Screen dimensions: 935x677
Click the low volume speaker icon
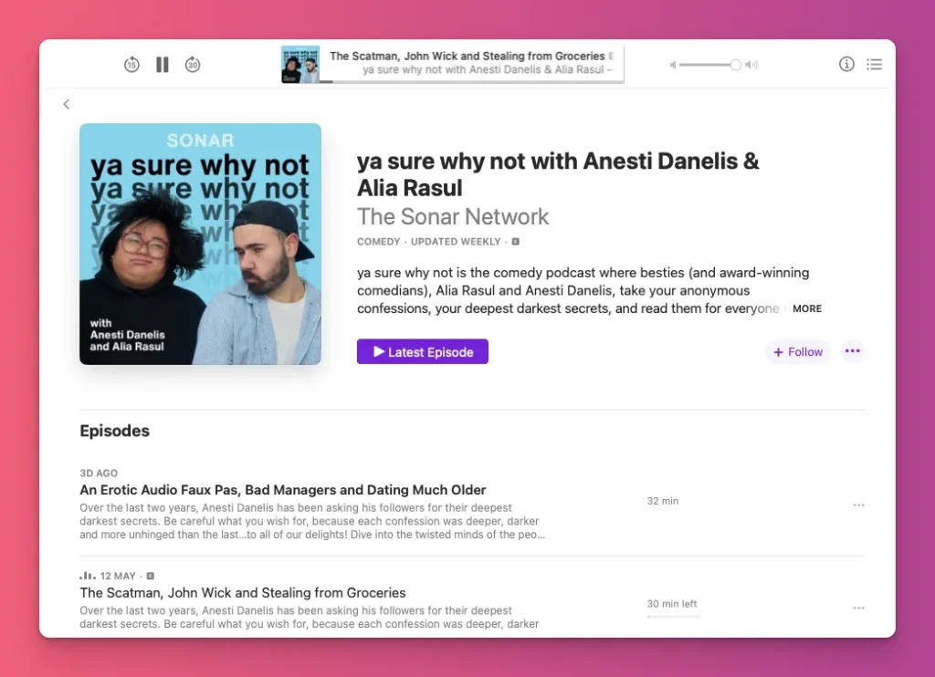673,65
